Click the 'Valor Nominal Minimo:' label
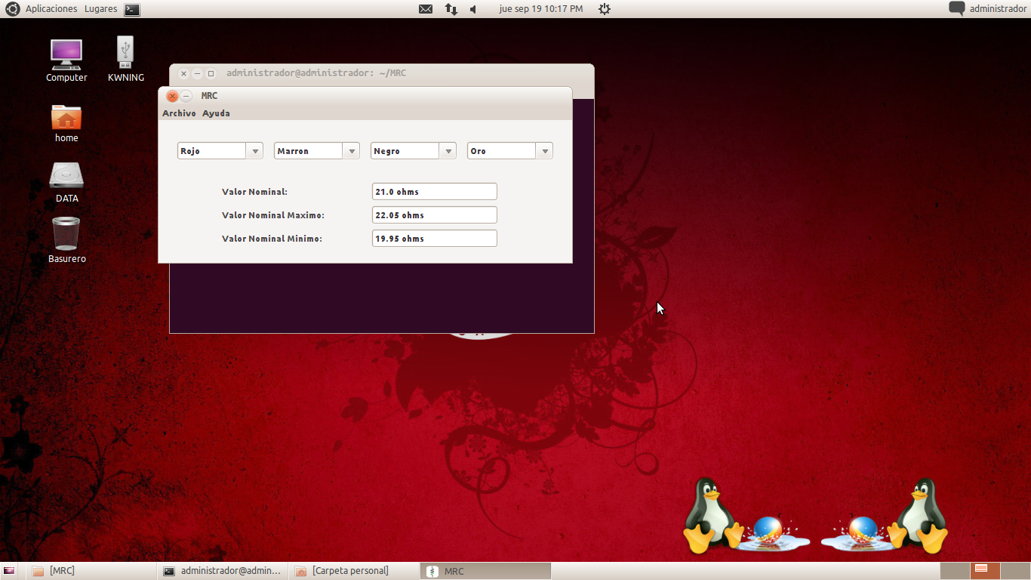Viewport: 1031px width, 580px height. pos(272,239)
